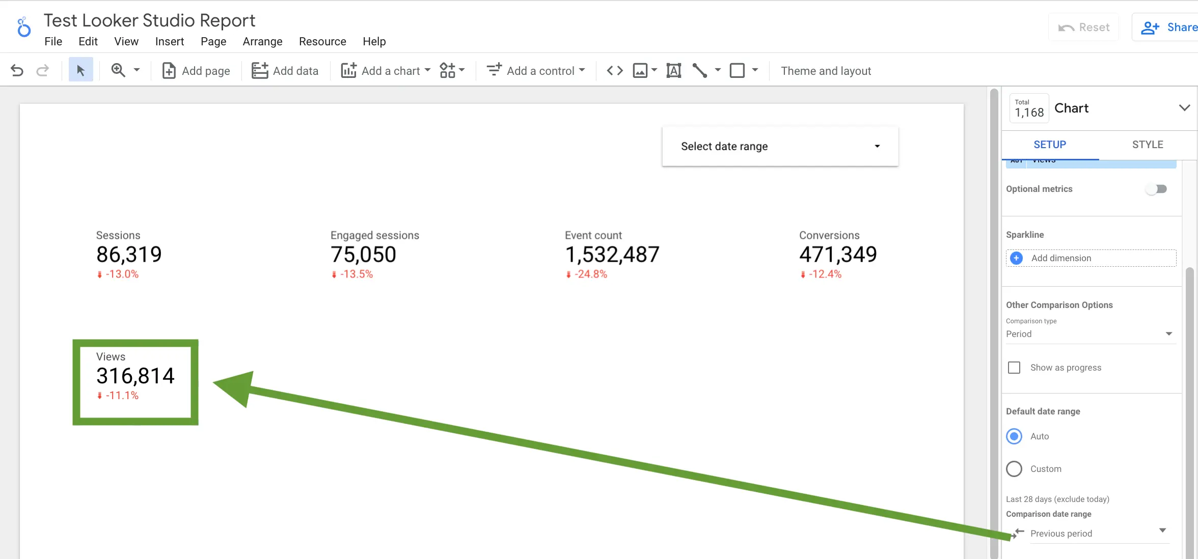Select the Engaged sessions scorecard
The width and height of the screenshot is (1198, 559).
[375, 254]
